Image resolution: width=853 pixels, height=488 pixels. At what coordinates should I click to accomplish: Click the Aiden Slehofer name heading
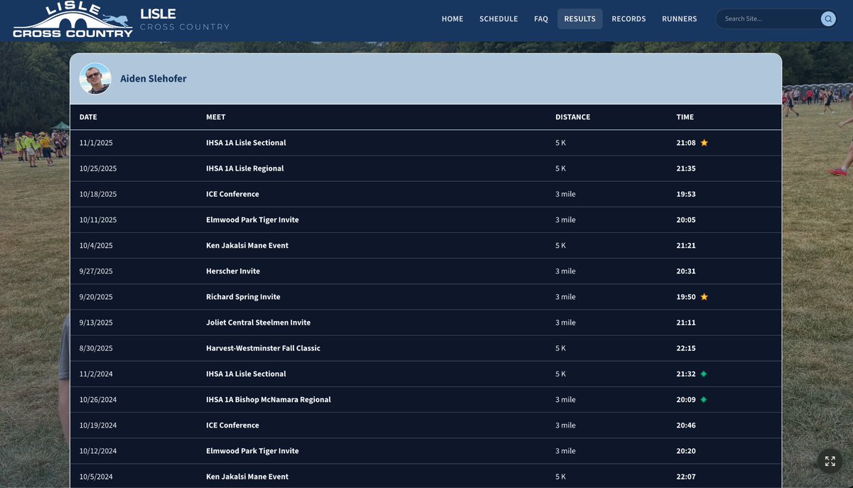click(154, 79)
